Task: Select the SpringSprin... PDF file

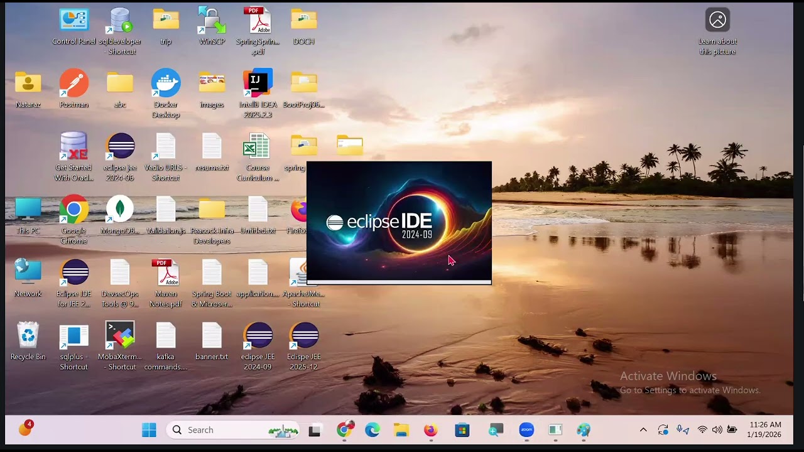Action: click(x=258, y=31)
